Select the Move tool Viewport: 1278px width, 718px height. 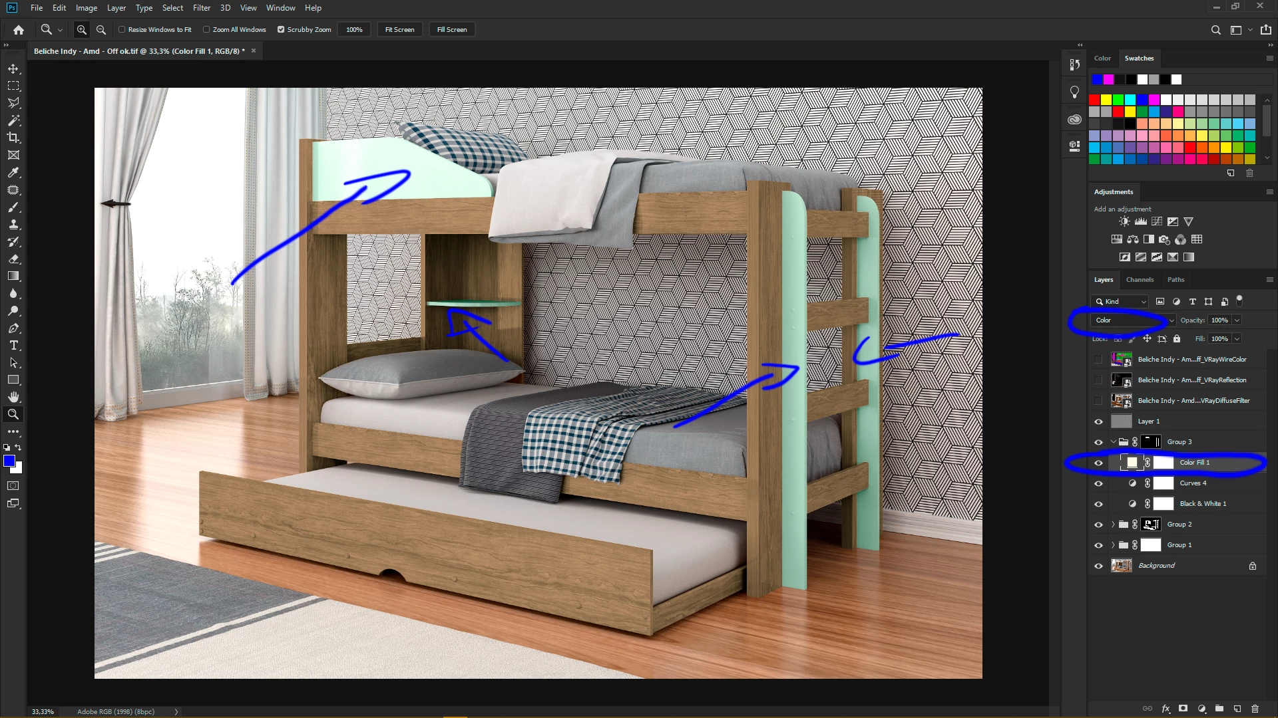[x=13, y=68]
